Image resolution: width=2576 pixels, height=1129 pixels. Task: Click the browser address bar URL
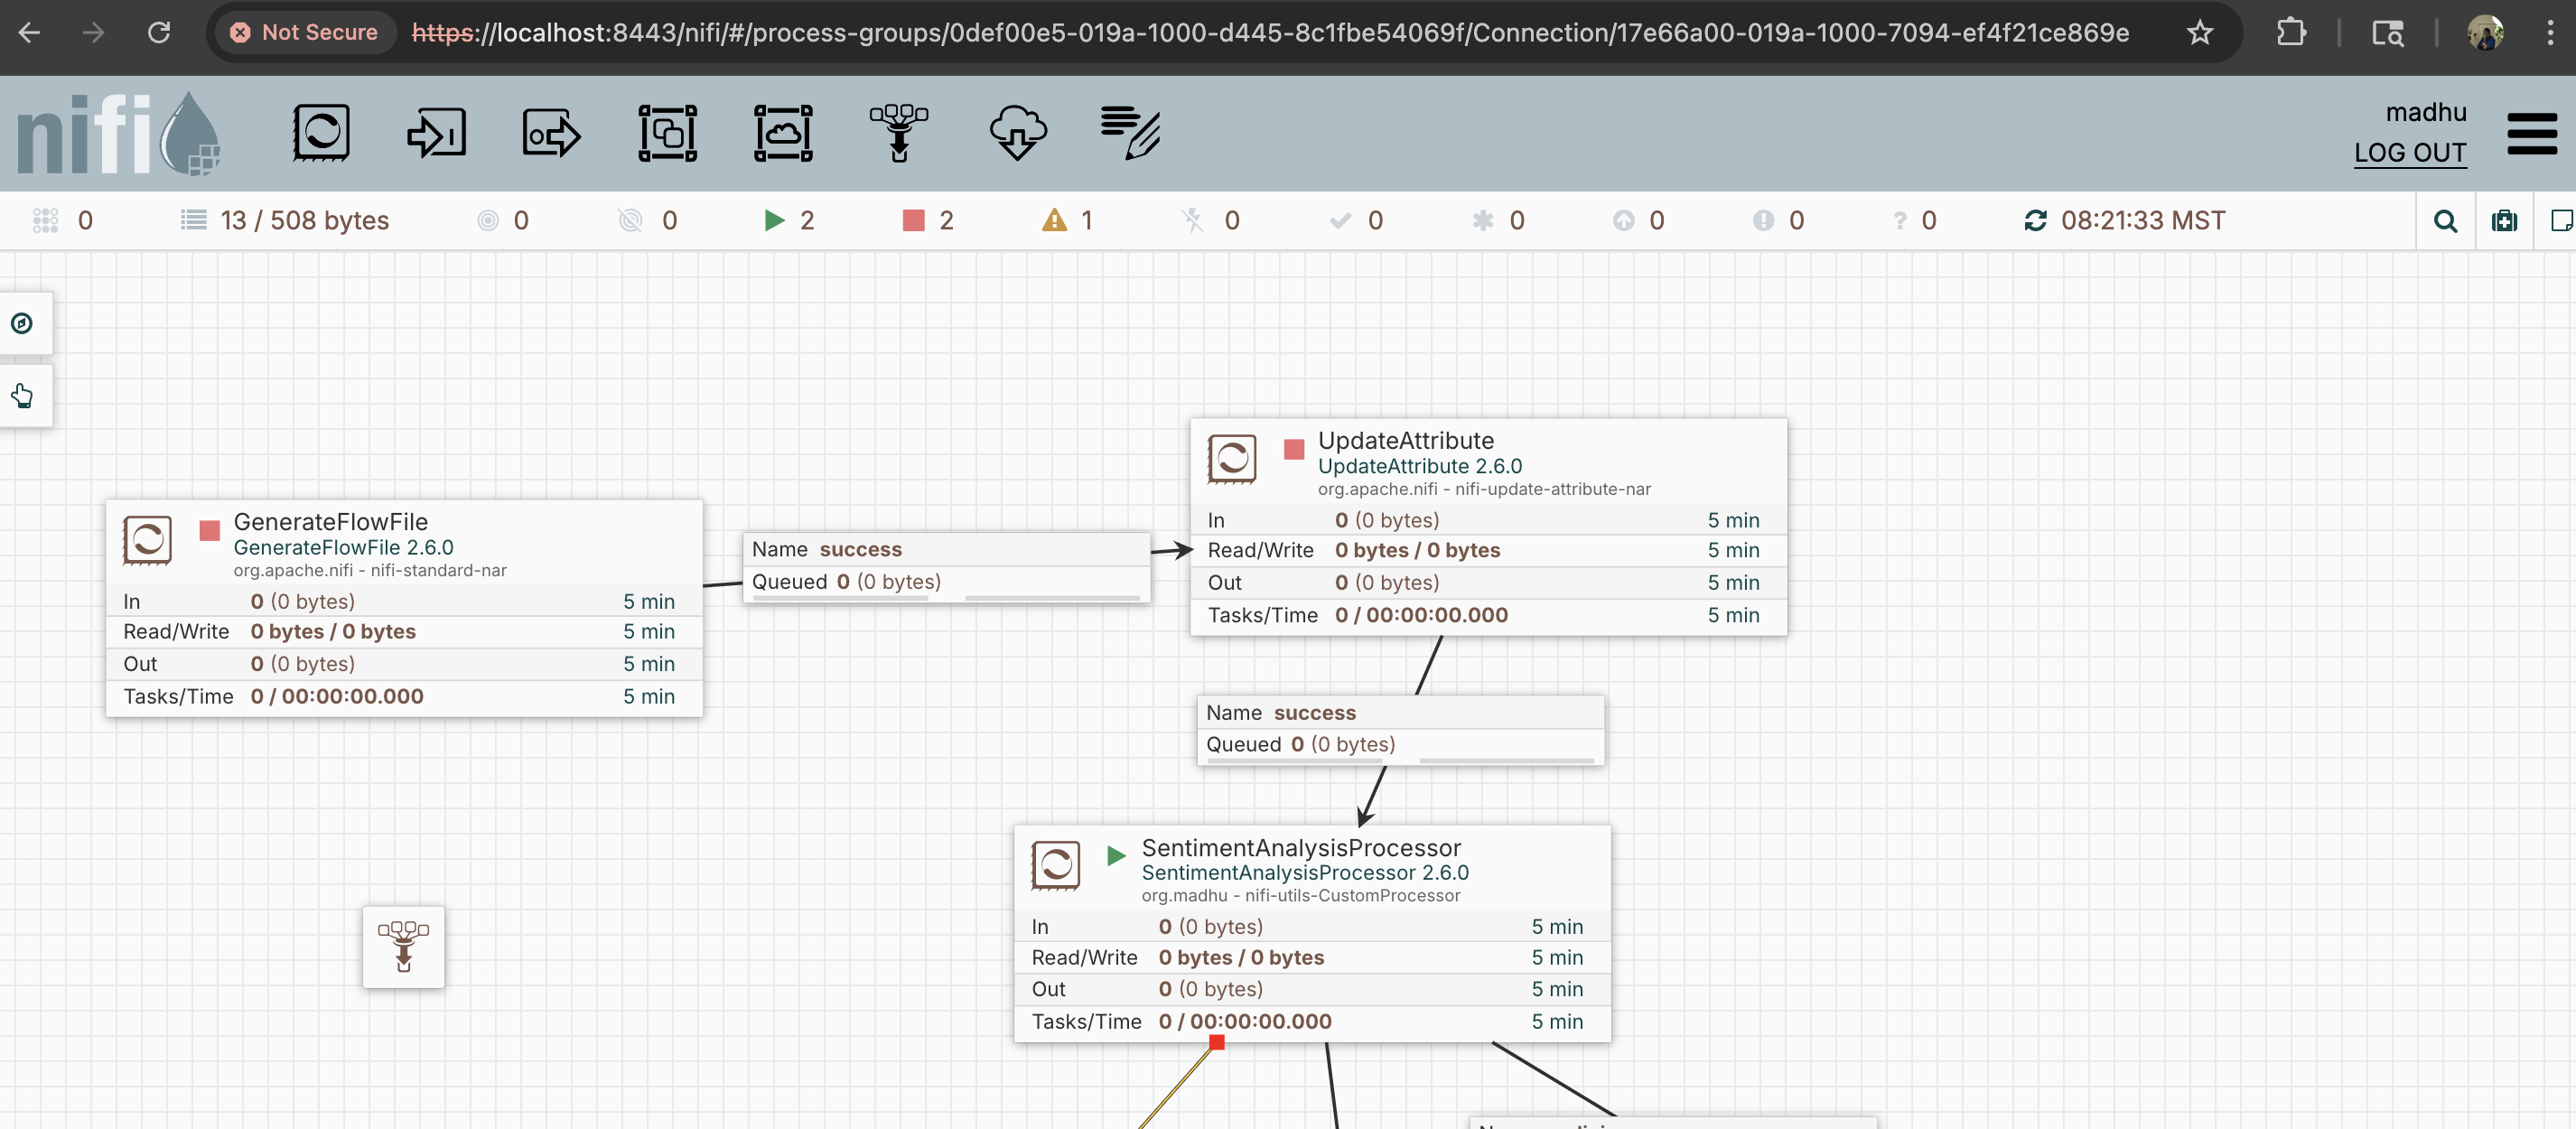click(1270, 33)
